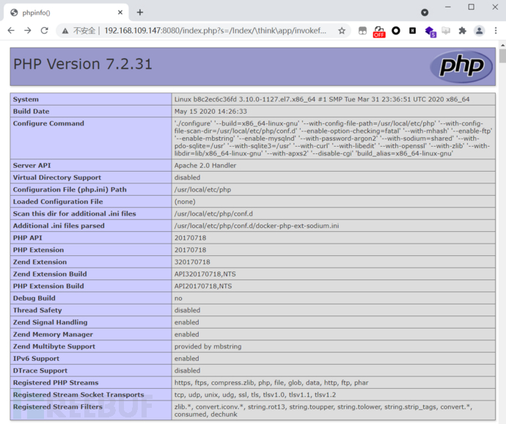Click the 'May 15 2020 14:26:33' build date value
506x424 pixels.
tap(210, 112)
